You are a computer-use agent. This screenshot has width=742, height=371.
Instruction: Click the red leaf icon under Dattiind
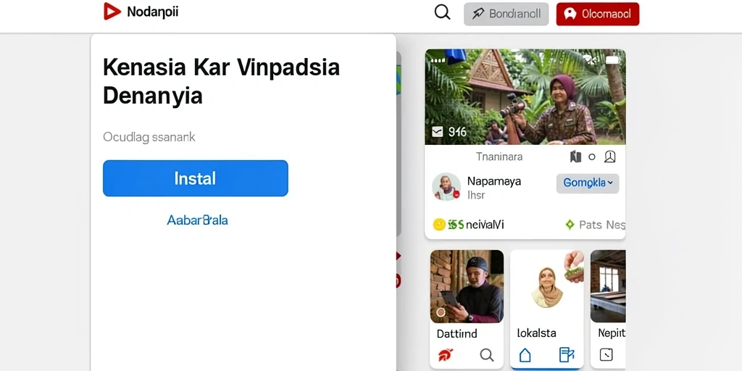click(x=446, y=354)
